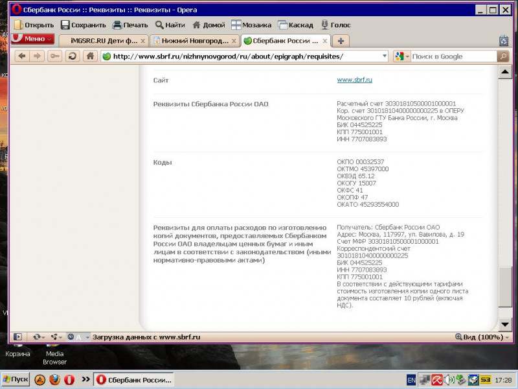Click the text 'ОКВЭД 65.12'
Screen dimensions: 518x389
click(x=355, y=176)
